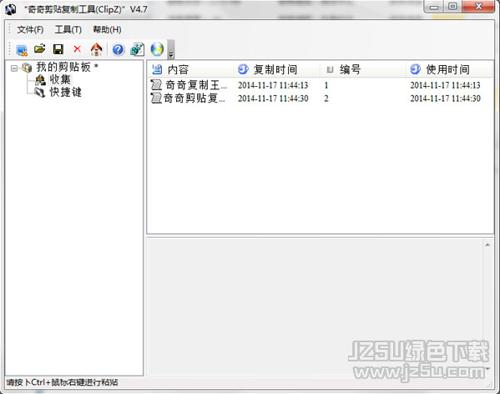Click the ClipZ app icon in title bar
This screenshot has width=500, height=394.
pos(11,9)
